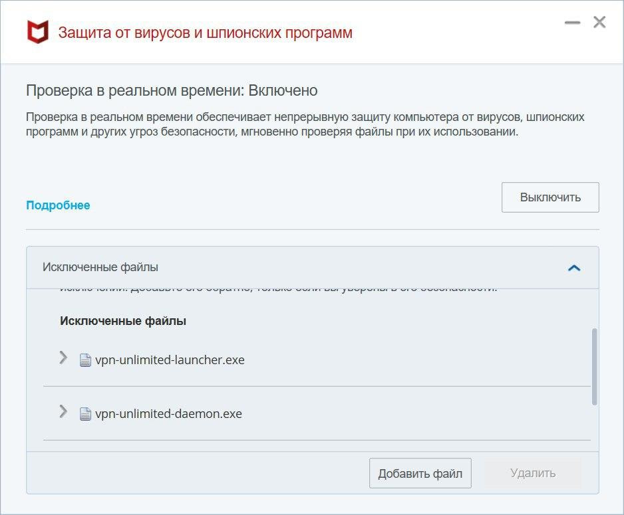The width and height of the screenshot is (624, 515).
Task: Expand the vpn-unlimited-launcher.exe entry arrow
Action: tap(63, 358)
